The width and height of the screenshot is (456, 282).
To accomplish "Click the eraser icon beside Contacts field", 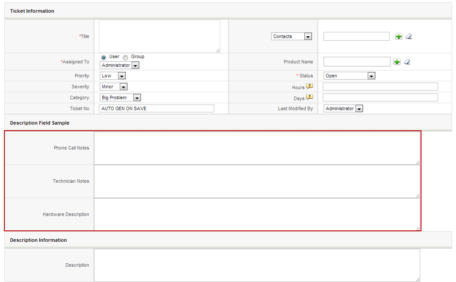I will coord(409,37).
